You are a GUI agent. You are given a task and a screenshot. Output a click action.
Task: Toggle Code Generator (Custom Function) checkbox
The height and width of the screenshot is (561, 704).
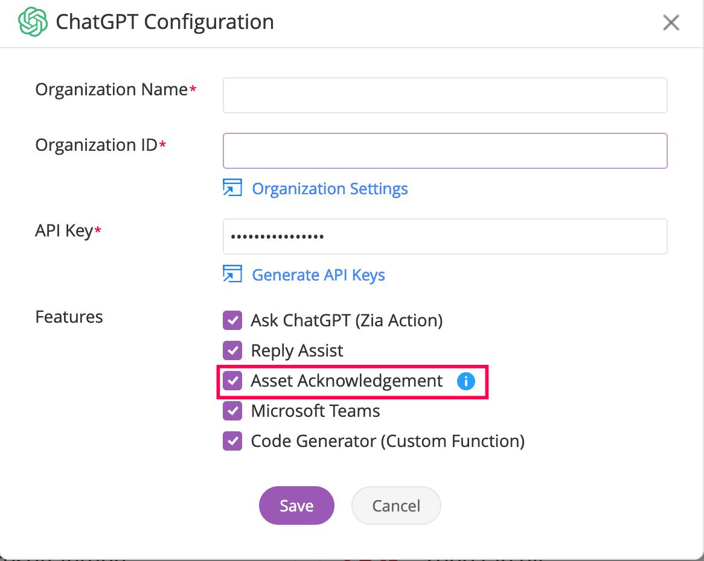[x=232, y=441]
